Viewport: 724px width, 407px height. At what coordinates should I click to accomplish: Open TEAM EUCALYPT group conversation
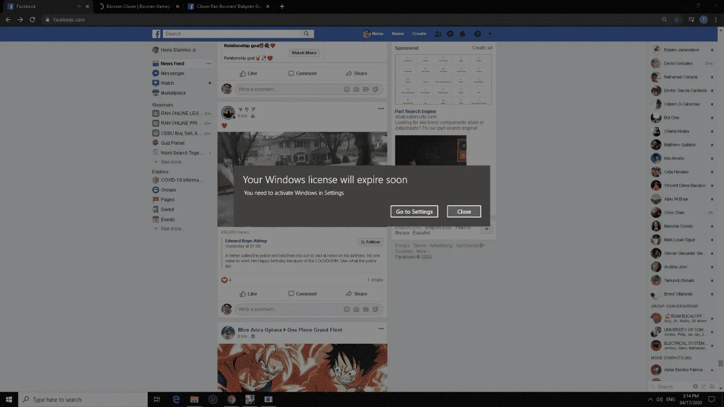pyautogui.click(x=682, y=318)
